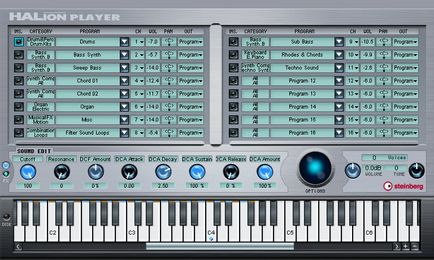Viewport: 434px width, 260px height.
Task: Click the horizontal keyboard scrollbar thumb
Action: (x=220, y=246)
